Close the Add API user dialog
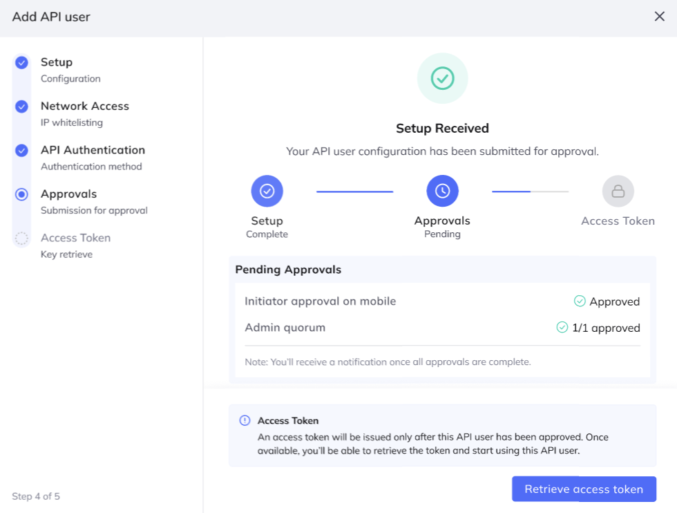 659,17
